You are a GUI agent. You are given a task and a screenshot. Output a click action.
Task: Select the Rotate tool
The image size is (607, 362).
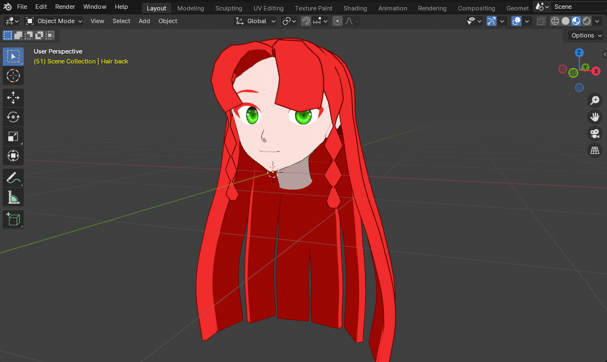click(x=13, y=117)
